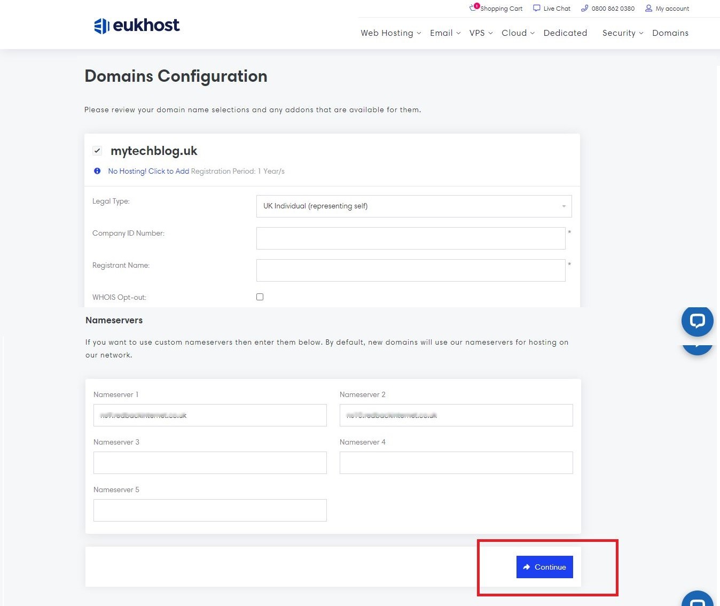Follow the No Hosting! Click to Add link
This screenshot has height=606, width=720.
point(148,171)
